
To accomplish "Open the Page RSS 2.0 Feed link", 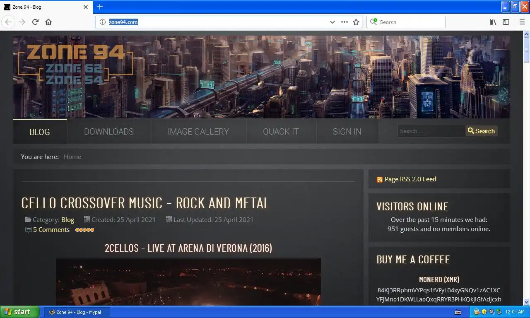I will (410, 179).
